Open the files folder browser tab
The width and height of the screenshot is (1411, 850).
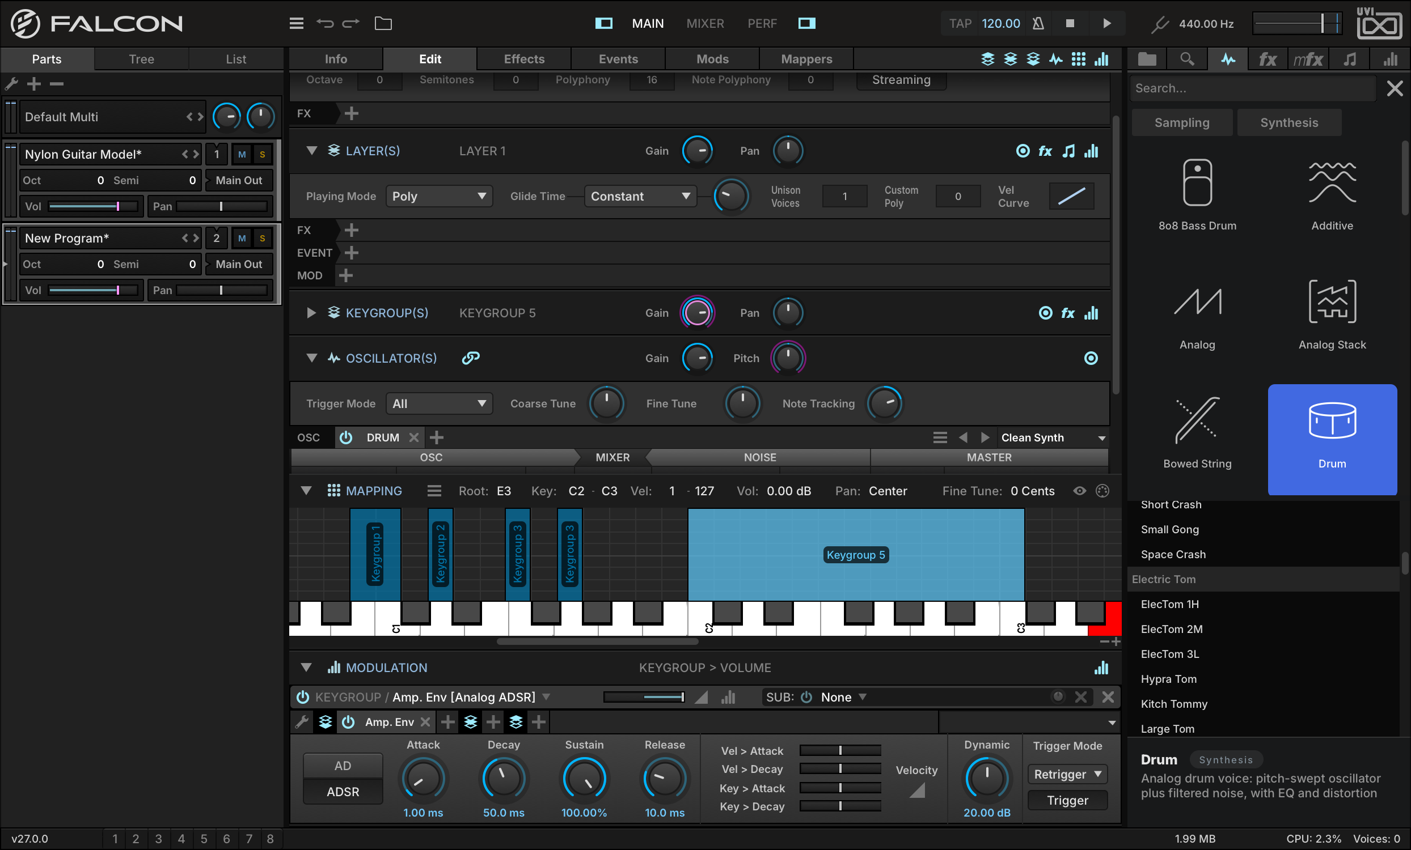point(1147,59)
